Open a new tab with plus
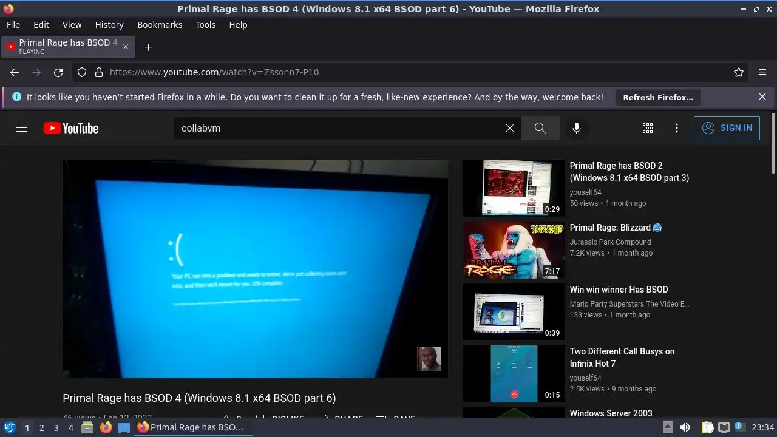777x437 pixels. tap(148, 47)
